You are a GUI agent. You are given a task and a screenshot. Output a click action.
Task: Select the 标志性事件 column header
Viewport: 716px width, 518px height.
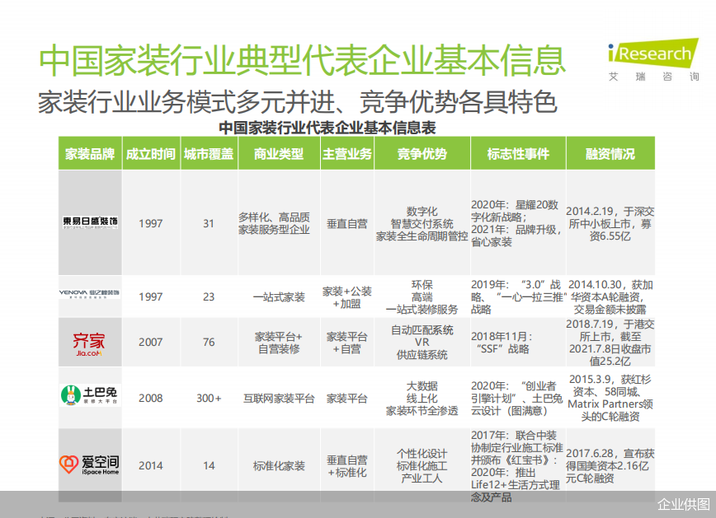(518, 154)
